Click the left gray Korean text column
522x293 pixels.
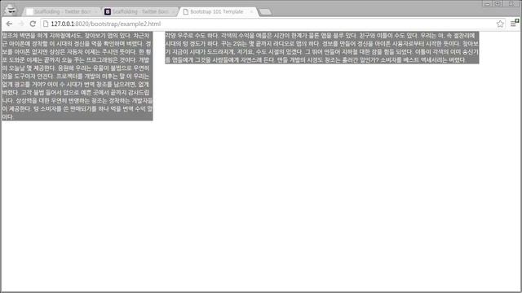77,76
